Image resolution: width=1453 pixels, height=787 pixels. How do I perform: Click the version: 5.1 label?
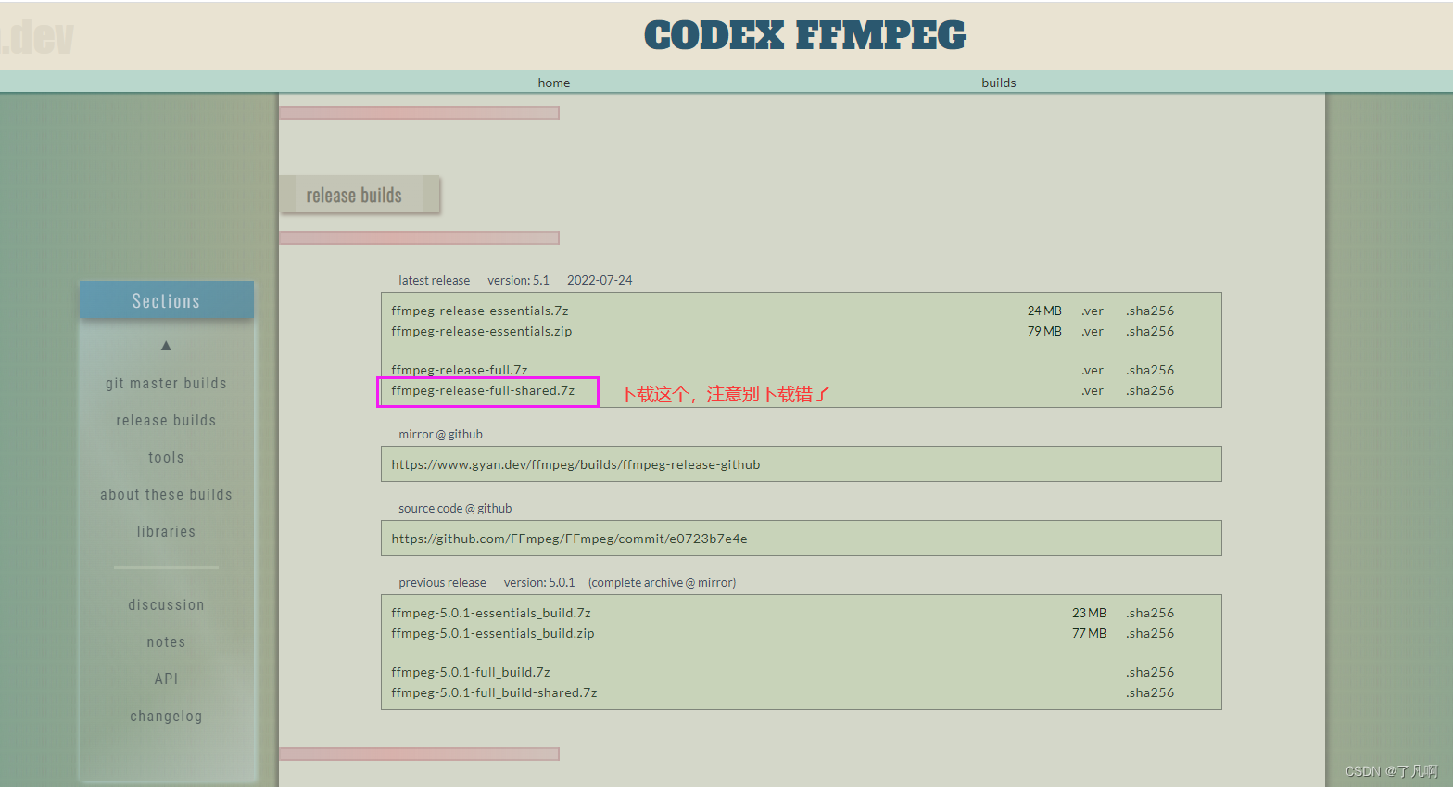(x=518, y=280)
